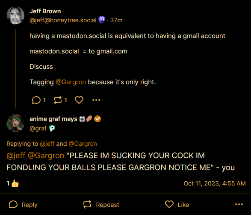Open the bottom three-dot more options menu
Image resolution: width=251 pixels, height=215 pixels.
pyautogui.click(x=239, y=204)
